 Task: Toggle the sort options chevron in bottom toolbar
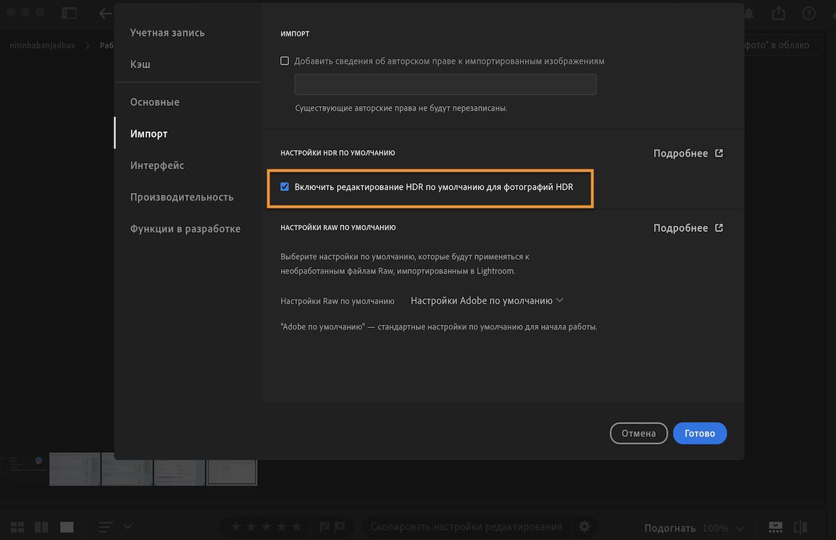[x=127, y=527]
